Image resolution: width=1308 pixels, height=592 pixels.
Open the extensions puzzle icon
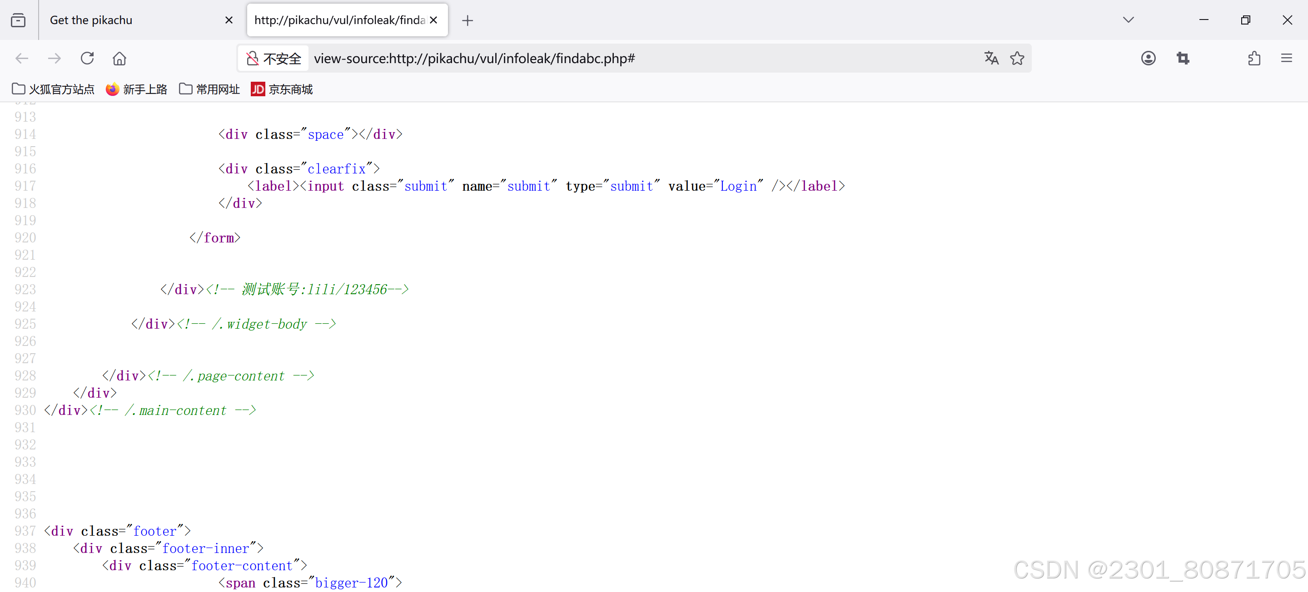pyautogui.click(x=1253, y=59)
